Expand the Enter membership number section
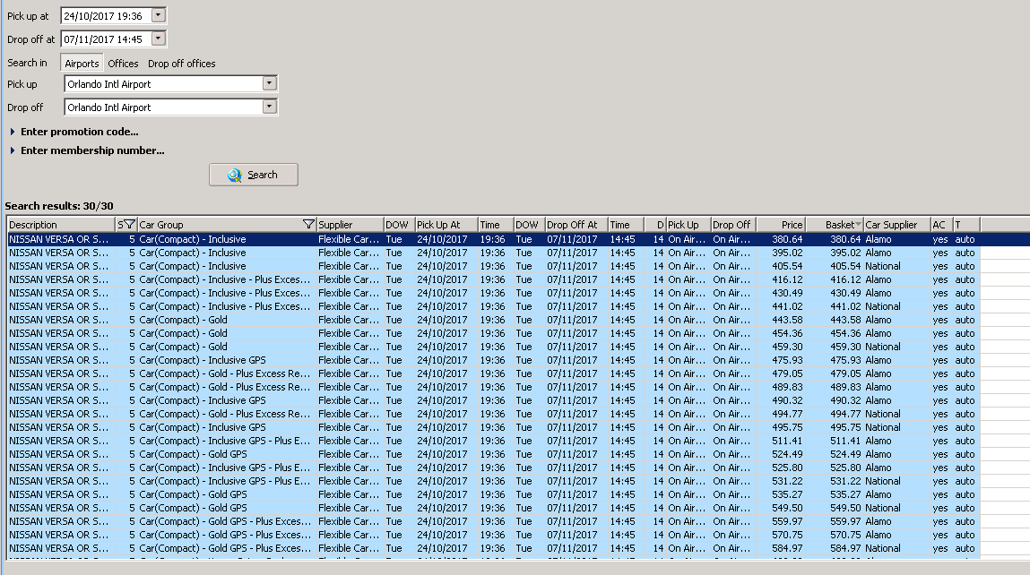The width and height of the screenshot is (1030, 575). click(x=87, y=150)
